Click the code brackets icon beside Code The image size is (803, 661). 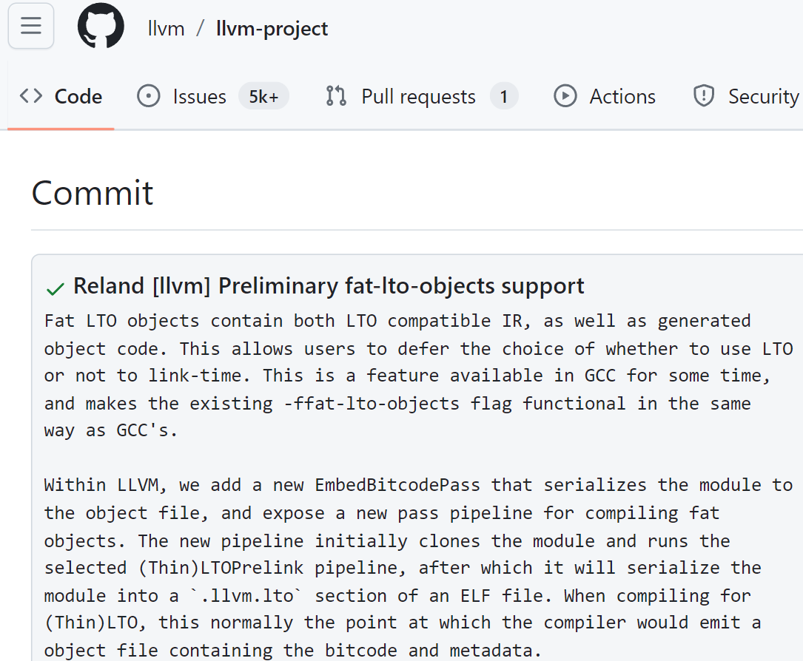(x=29, y=96)
